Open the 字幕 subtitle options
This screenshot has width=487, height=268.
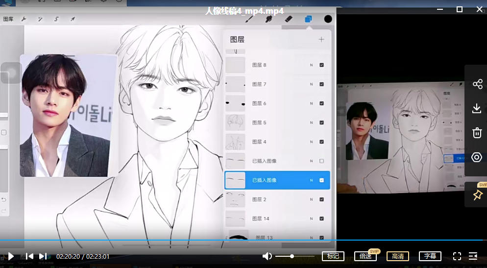coord(430,256)
